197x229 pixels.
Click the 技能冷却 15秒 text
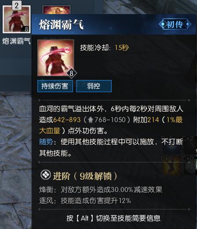[104, 47]
